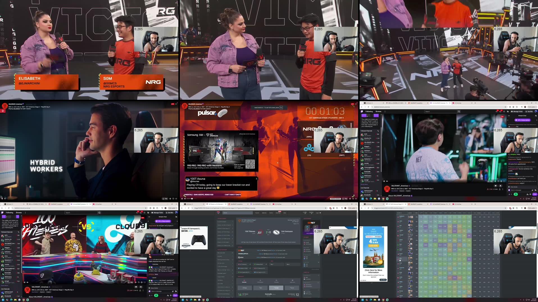Click the Twitch logo in Cloud9 stream window

2,213
